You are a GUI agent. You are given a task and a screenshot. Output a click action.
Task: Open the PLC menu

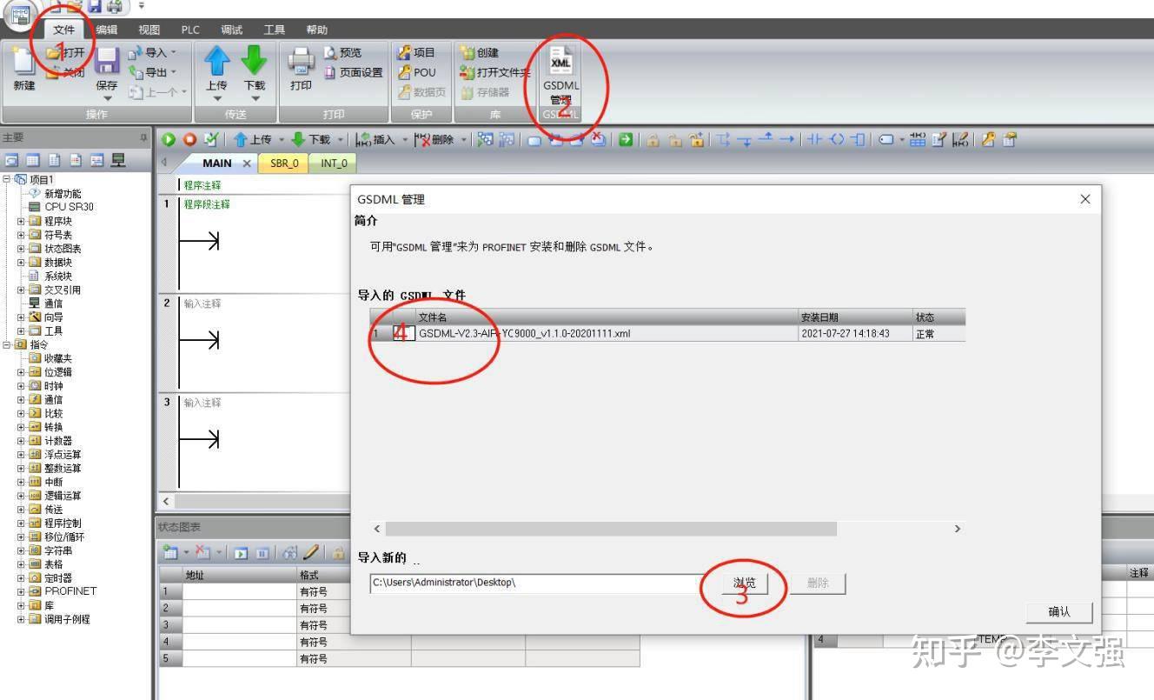pos(189,29)
